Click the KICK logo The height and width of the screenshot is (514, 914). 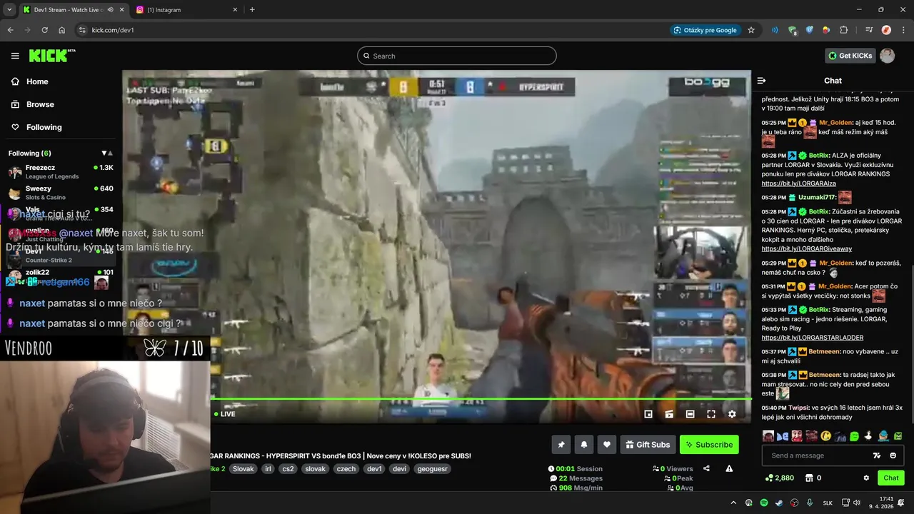coord(52,56)
